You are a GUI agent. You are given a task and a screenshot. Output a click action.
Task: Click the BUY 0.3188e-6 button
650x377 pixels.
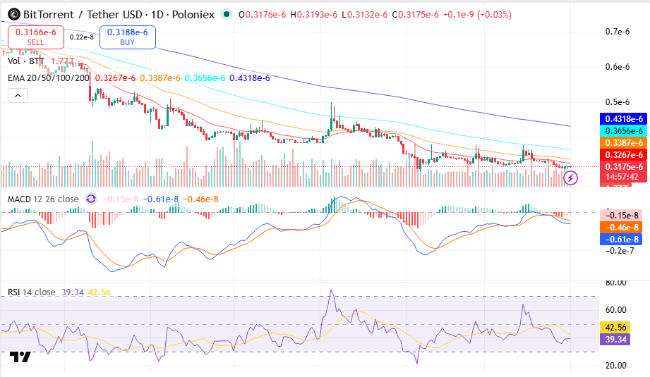coord(127,37)
